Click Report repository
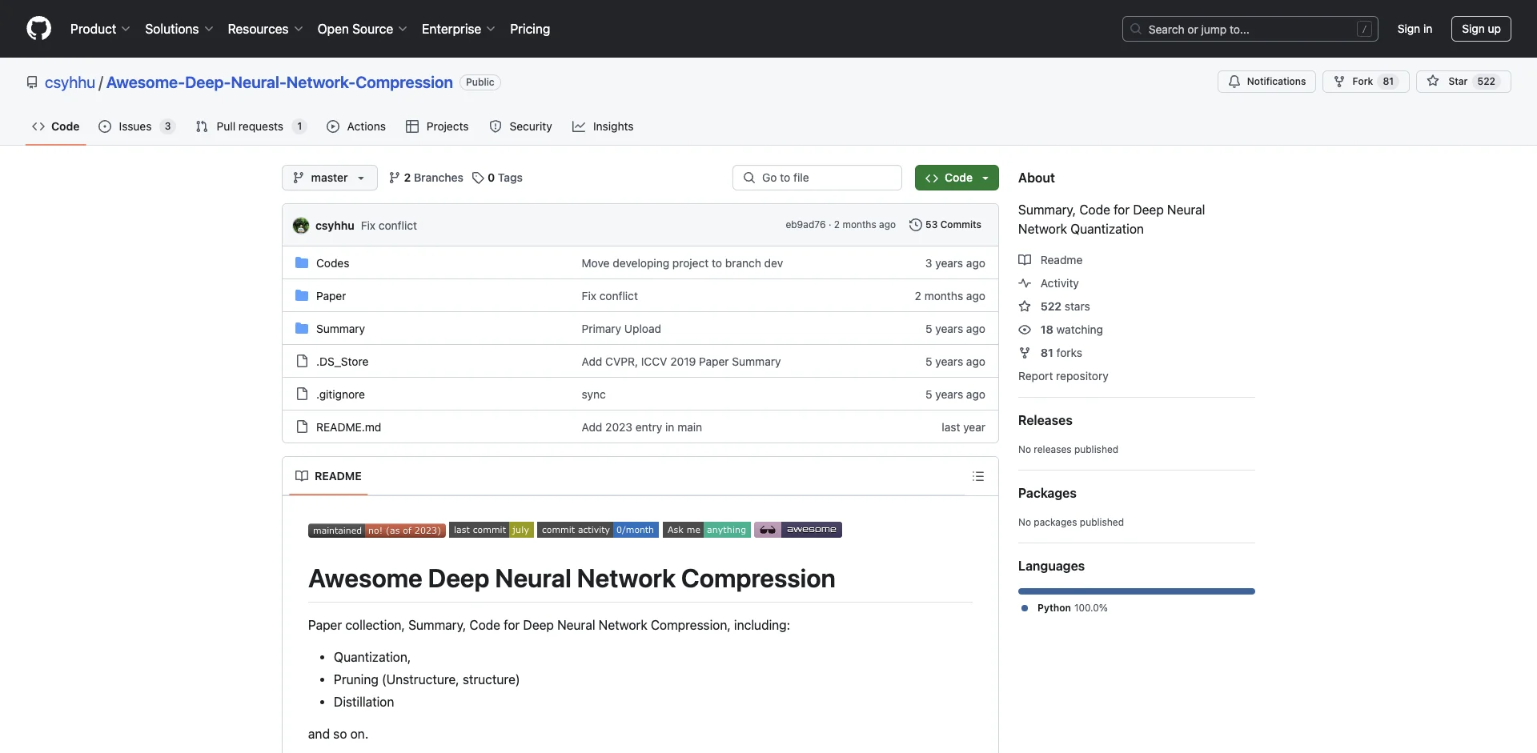This screenshot has height=753, width=1537. tap(1063, 376)
